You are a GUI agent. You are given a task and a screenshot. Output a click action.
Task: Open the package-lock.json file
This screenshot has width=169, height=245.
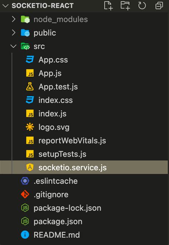pyautogui.click(x=67, y=208)
